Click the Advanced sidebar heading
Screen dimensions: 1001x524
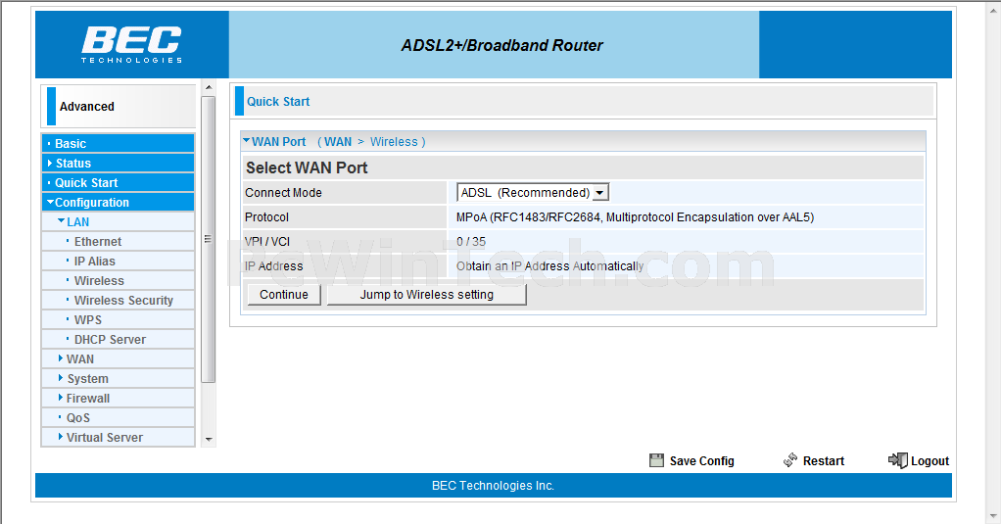(x=87, y=107)
